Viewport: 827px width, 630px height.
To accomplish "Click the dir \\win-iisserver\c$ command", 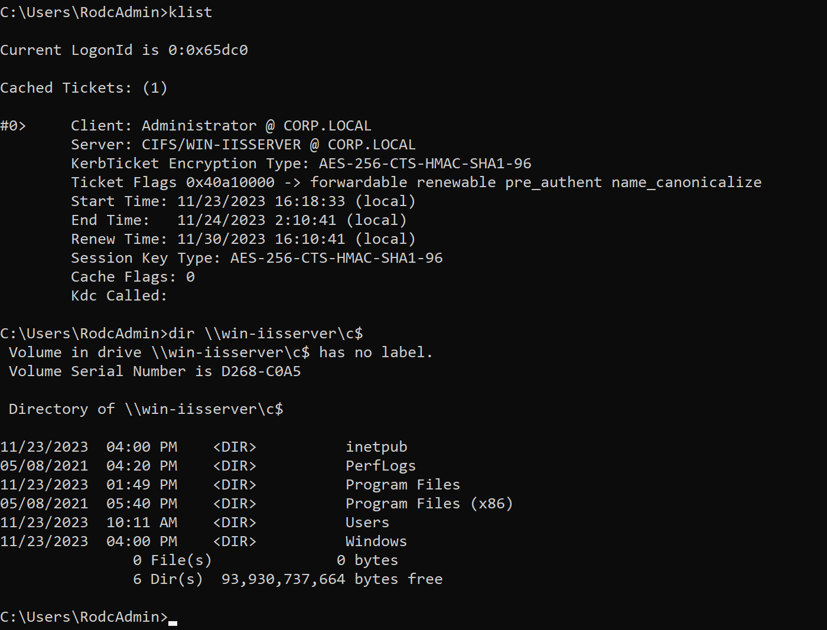I will [266, 334].
